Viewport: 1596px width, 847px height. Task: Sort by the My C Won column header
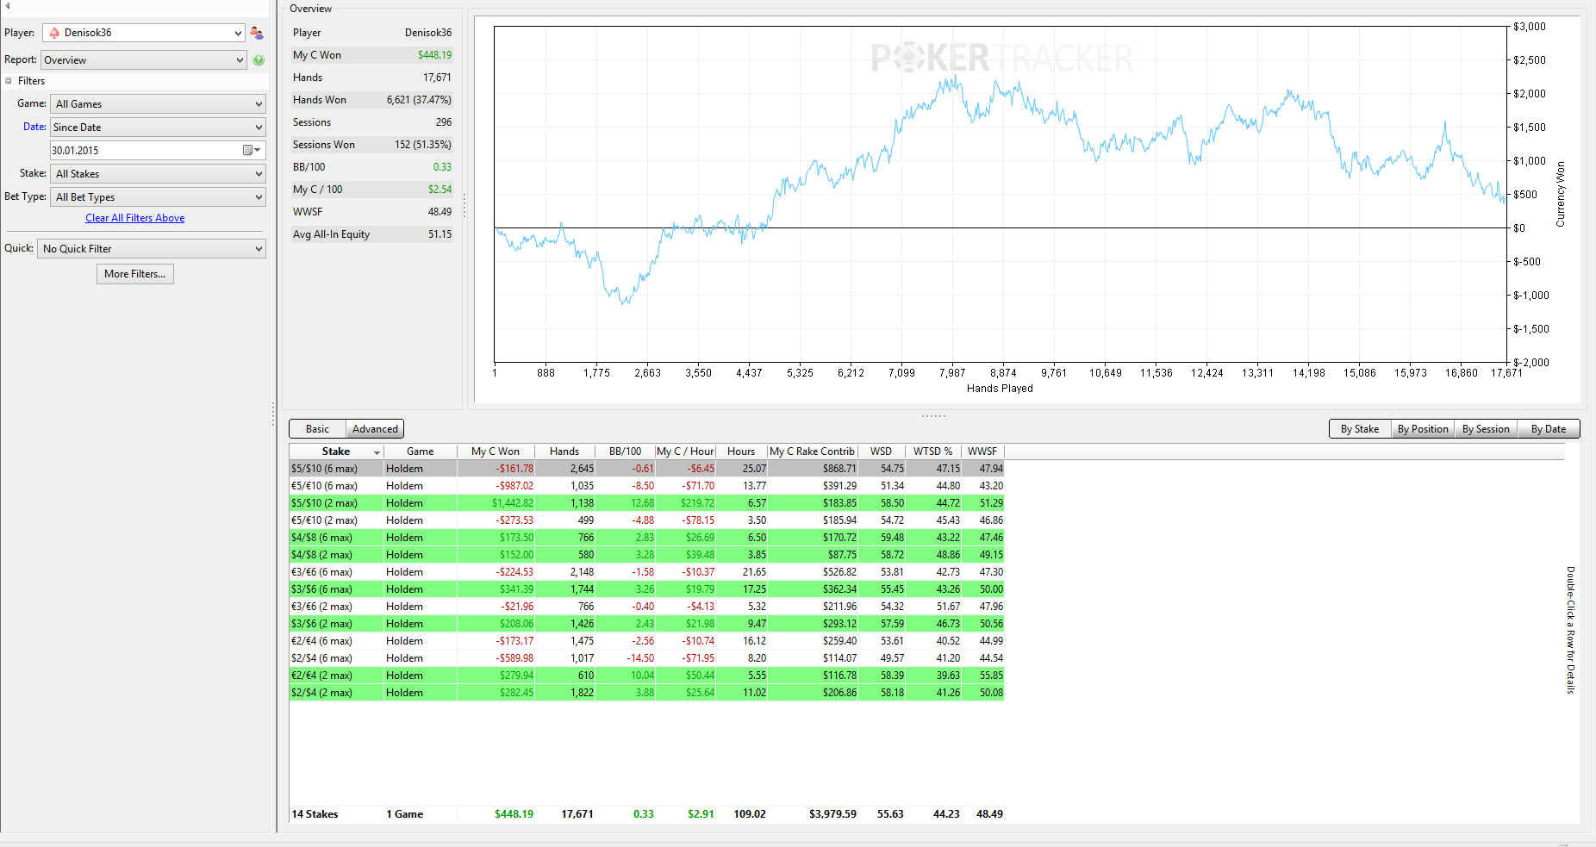point(496,452)
